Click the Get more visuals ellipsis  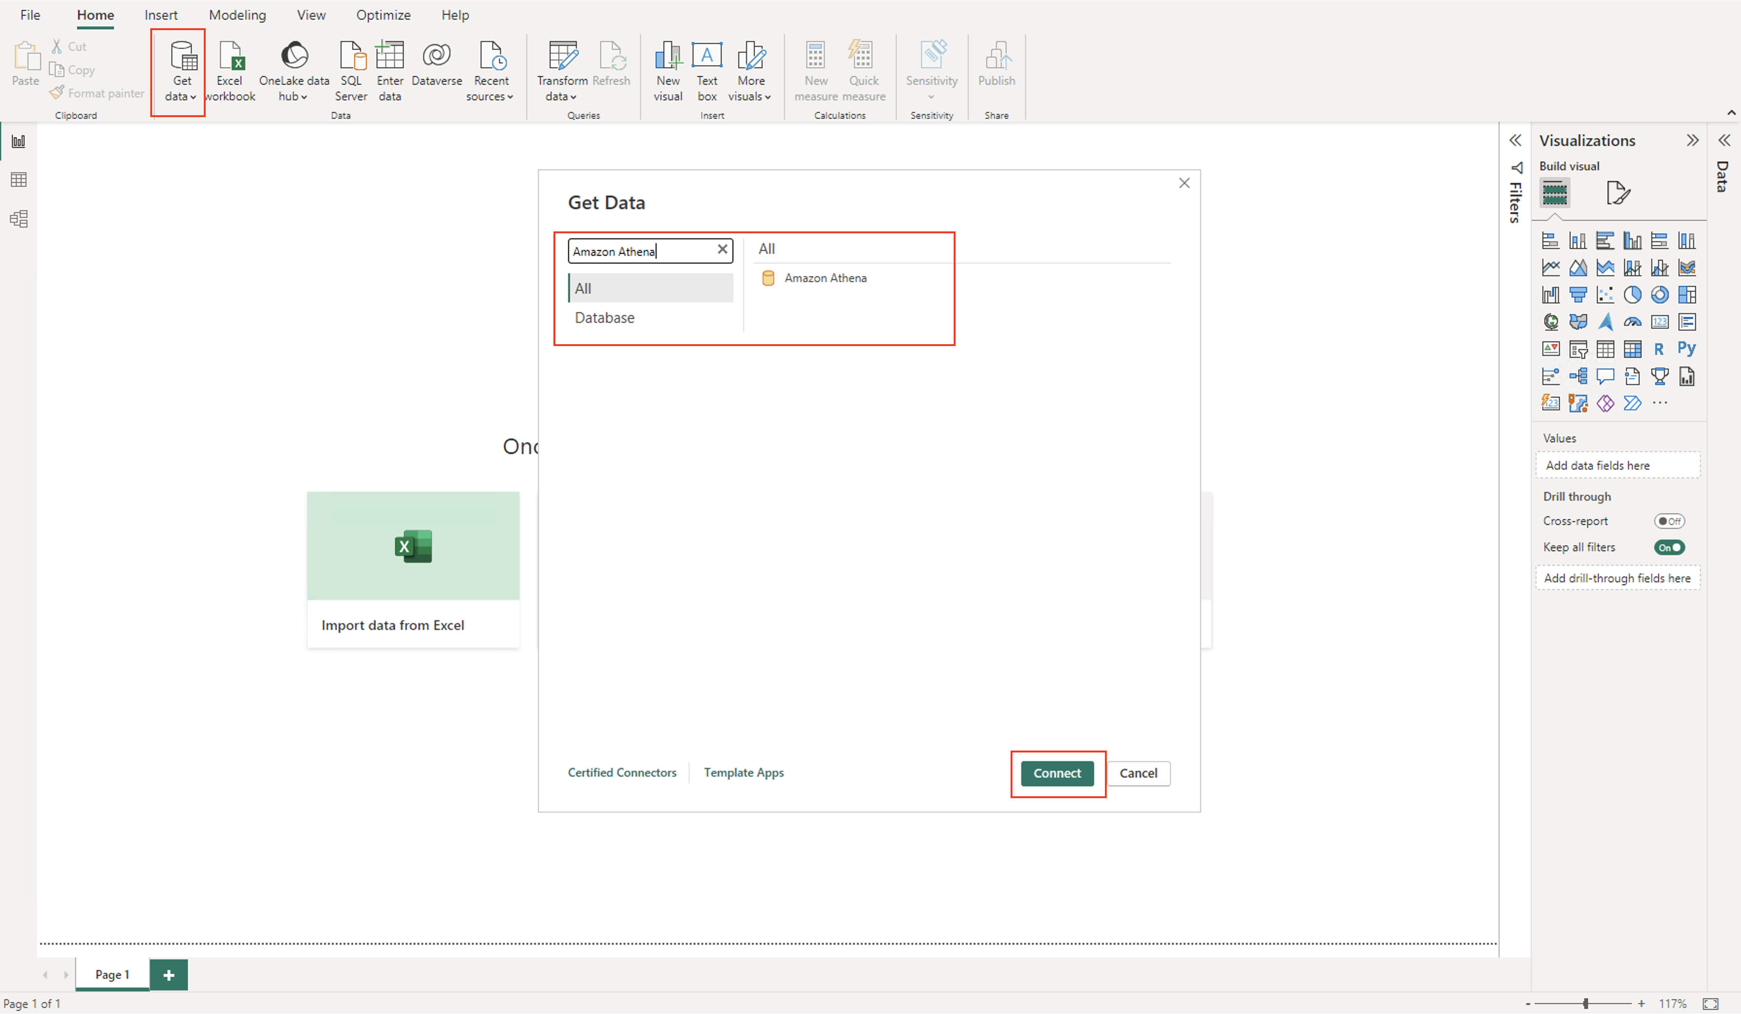[1659, 403]
